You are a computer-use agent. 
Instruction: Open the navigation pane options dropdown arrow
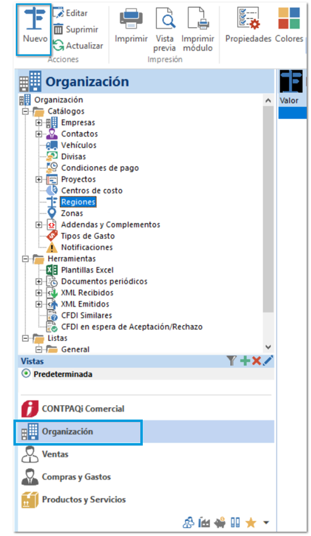266,523
